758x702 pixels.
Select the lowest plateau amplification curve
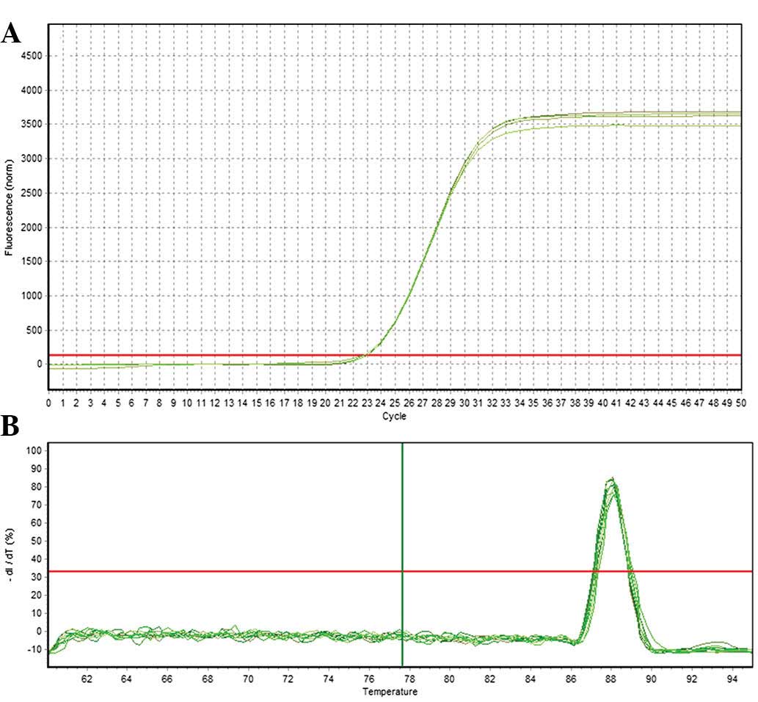[587, 126]
